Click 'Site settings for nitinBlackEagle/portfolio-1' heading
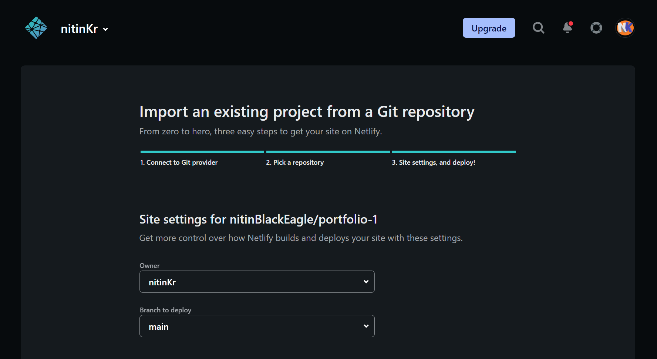Viewport: 657px width, 359px height. 258,219
